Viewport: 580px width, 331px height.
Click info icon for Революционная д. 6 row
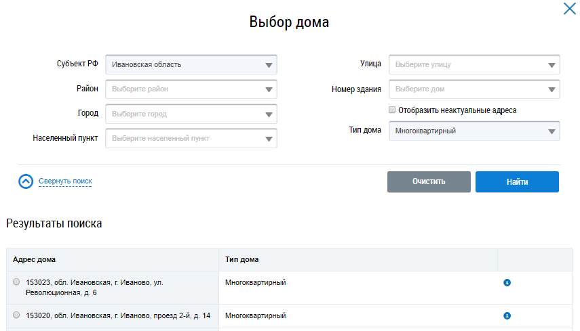coord(507,283)
